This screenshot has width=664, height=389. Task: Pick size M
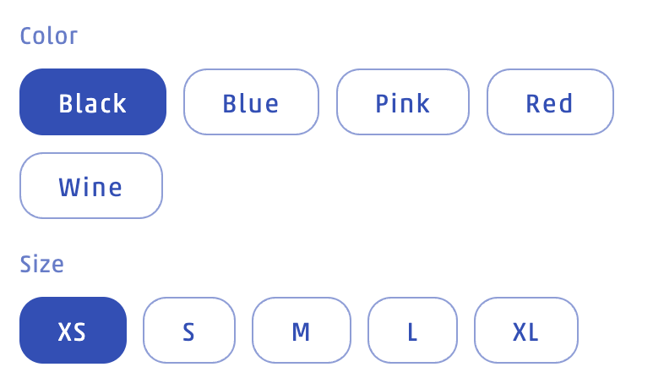coord(301,331)
